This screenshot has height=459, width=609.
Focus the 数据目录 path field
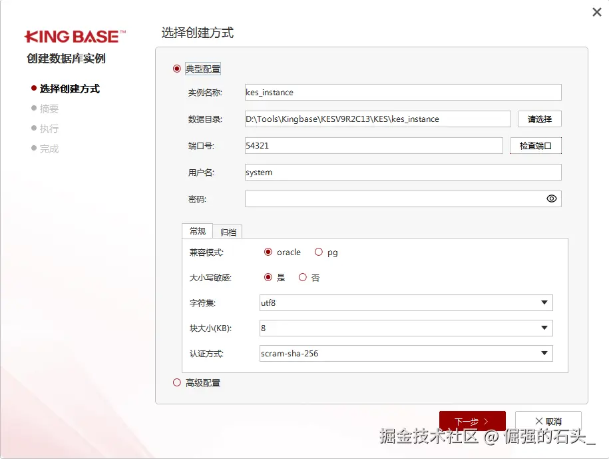[377, 119]
